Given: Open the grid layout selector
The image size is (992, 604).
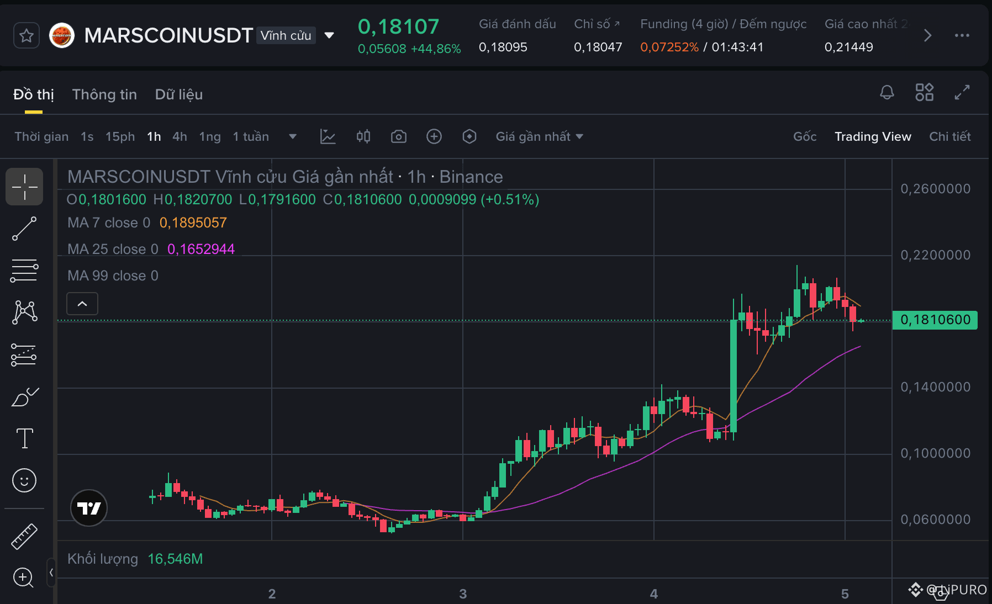Looking at the screenshot, I should pyautogui.click(x=925, y=92).
